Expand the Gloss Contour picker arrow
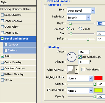Screen dimensions: 105x103 (x=77, y=70)
